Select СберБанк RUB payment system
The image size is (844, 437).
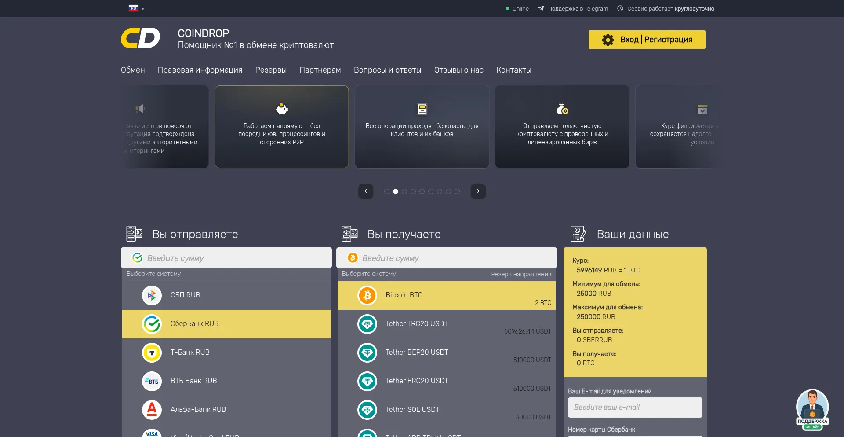pos(226,324)
